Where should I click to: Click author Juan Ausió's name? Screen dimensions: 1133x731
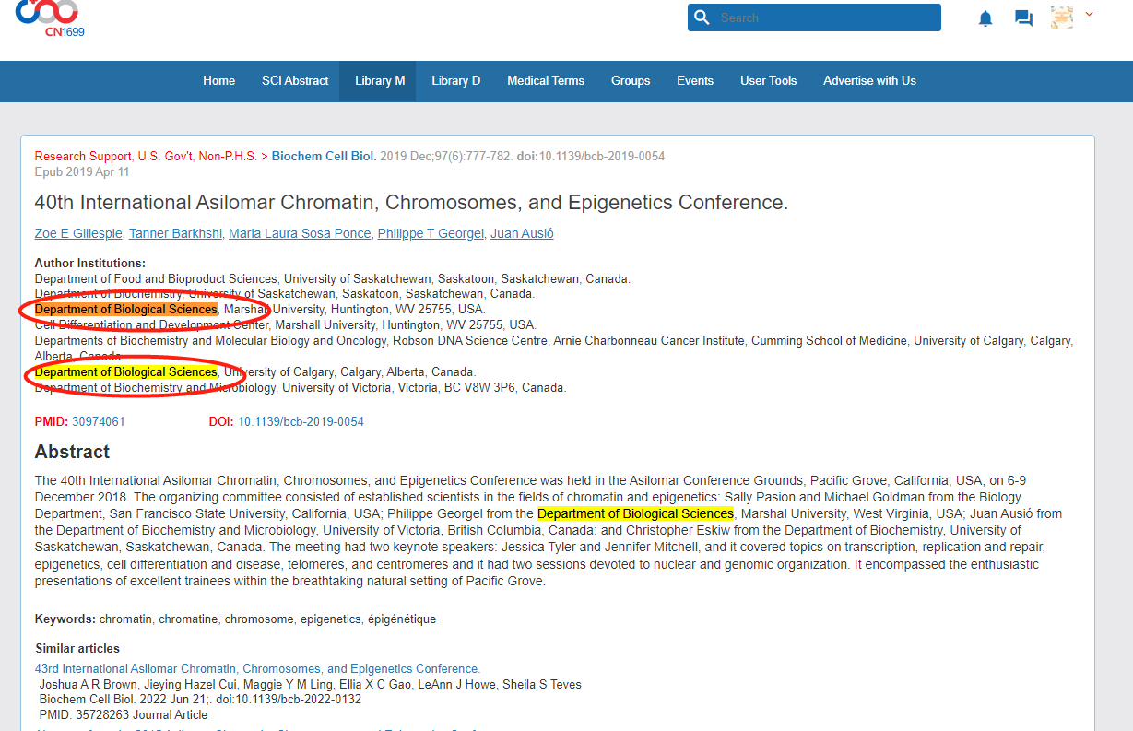522,234
